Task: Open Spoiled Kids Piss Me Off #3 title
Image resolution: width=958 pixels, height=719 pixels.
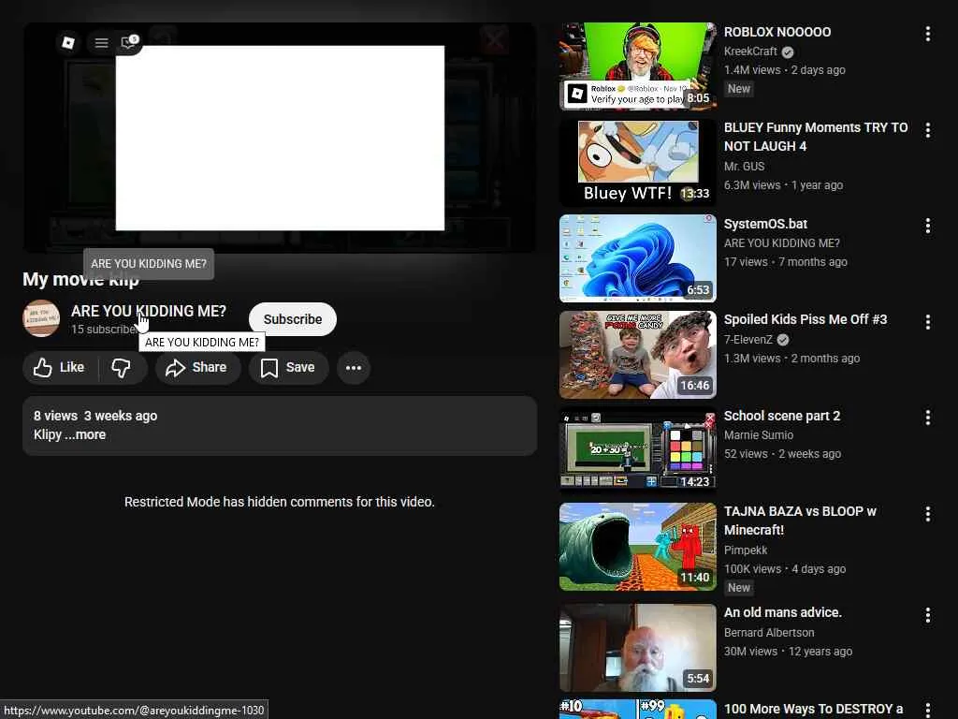Action: pos(806,319)
